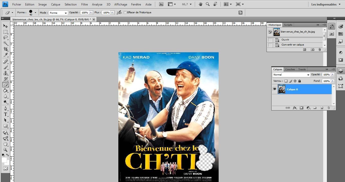Hide Calque 0 layer visibility
The height and width of the screenshot is (182, 345).
(x=275, y=89)
